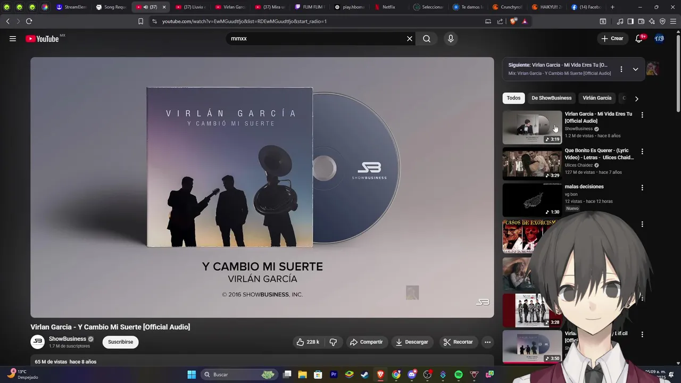The width and height of the screenshot is (681, 383).
Task: Switch to the StreamElements tab
Action: pyautogui.click(x=71, y=7)
